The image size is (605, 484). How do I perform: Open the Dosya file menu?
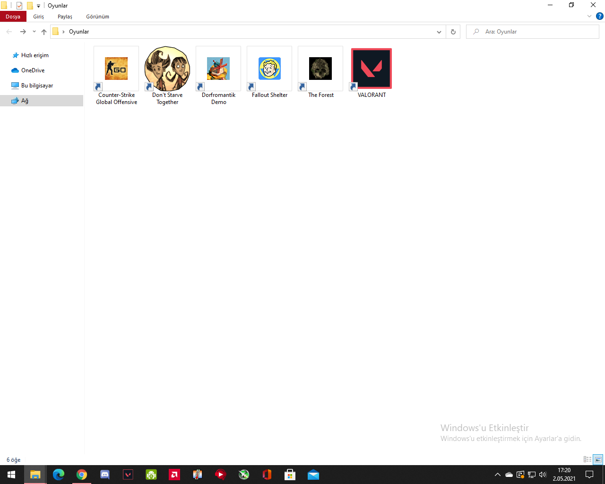(13, 17)
